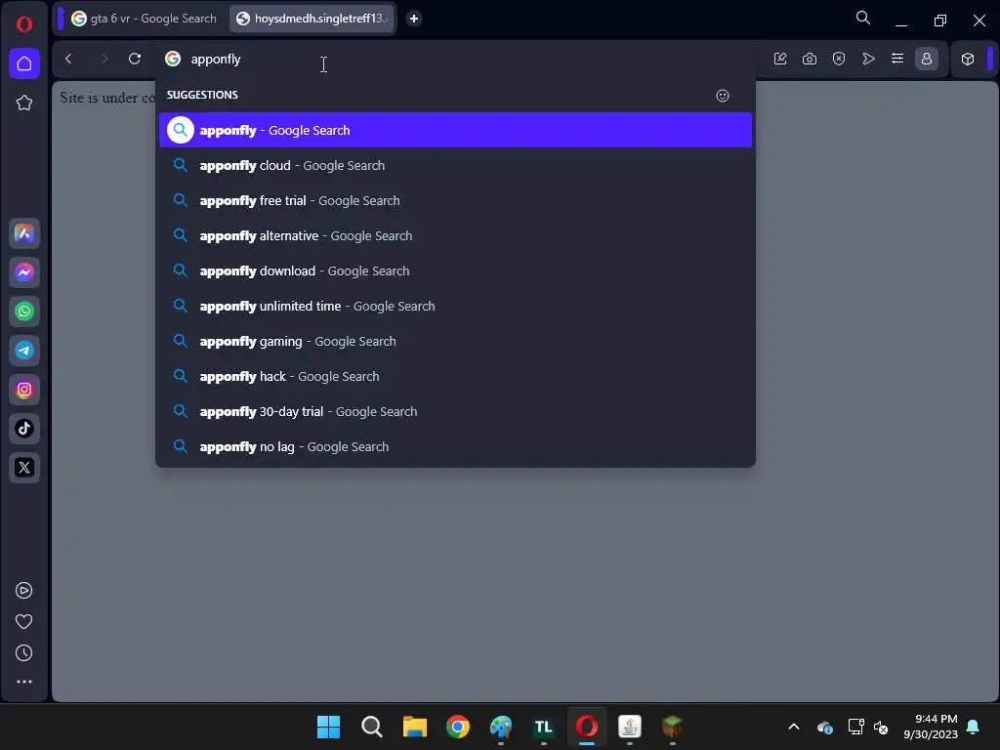Viewport: 1000px width, 750px height.
Task: Click the suggestions feedback smiley icon
Action: tap(723, 96)
